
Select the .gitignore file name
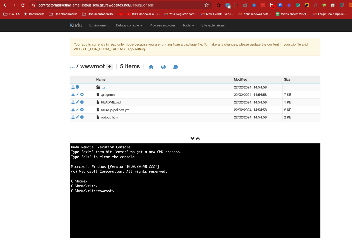pos(108,95)
